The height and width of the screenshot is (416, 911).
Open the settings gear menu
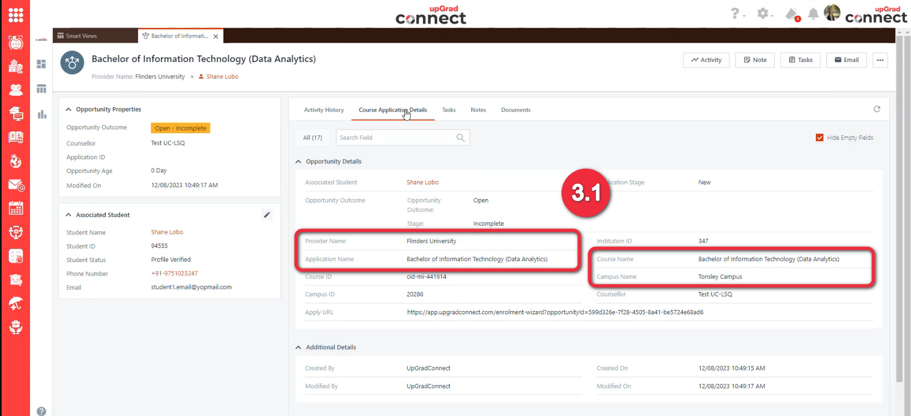(x=763, y=14)
